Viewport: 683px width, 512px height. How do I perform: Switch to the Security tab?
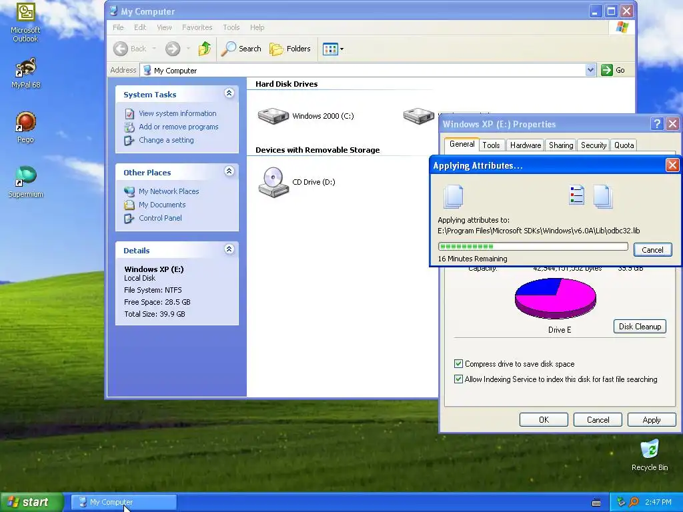click(593, 145)
